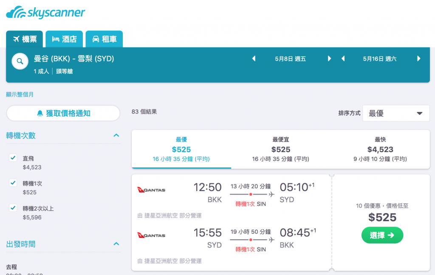This screenshot has width=435, height=275.
Task: Click the bell icon in price alert button
Action: click(40, 113)
